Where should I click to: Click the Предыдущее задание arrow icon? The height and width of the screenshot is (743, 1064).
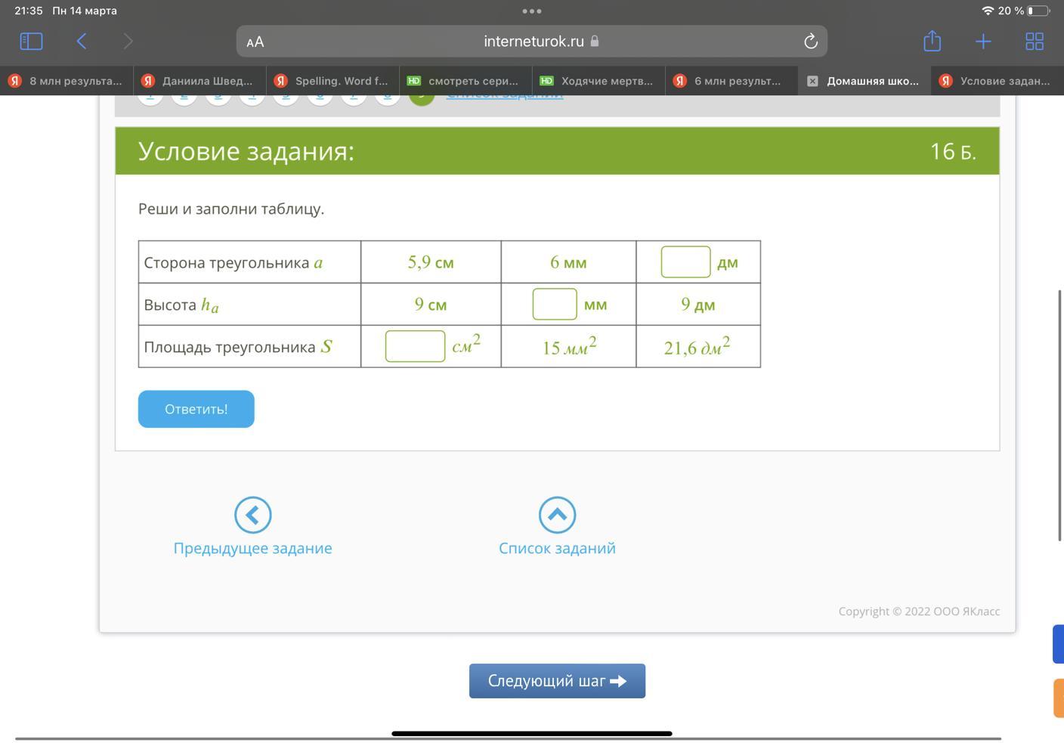[x=252, y=515]
